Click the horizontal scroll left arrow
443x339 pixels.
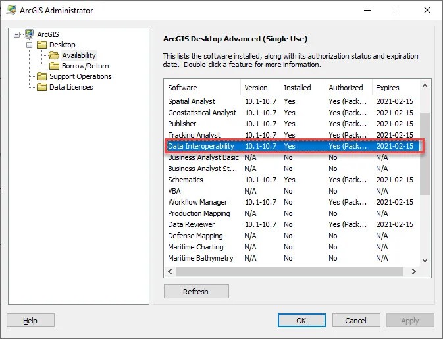coord(170,271)
